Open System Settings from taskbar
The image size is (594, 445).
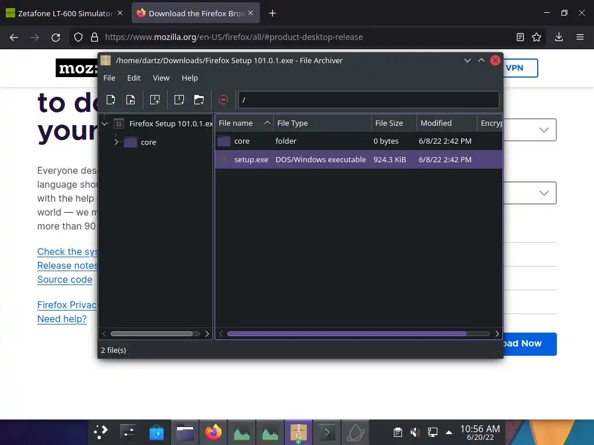(128, 432)
